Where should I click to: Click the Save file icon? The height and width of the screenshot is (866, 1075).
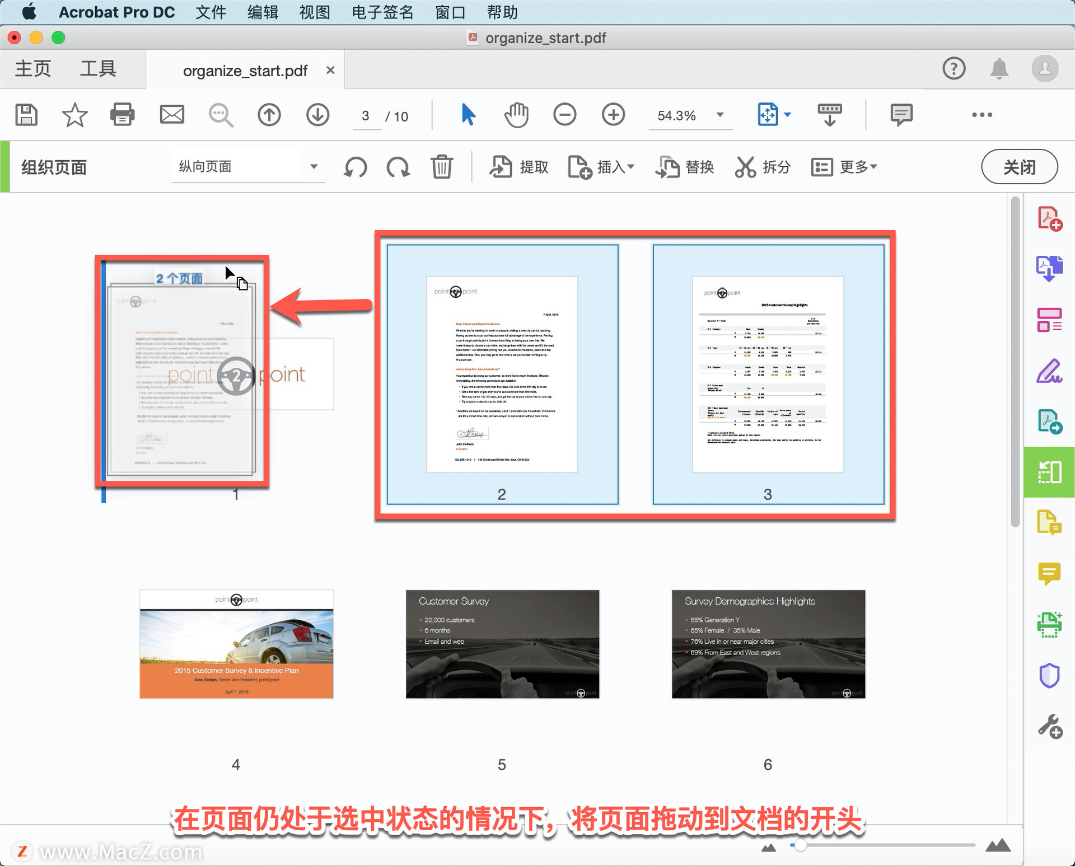click(x=26, y=115)
